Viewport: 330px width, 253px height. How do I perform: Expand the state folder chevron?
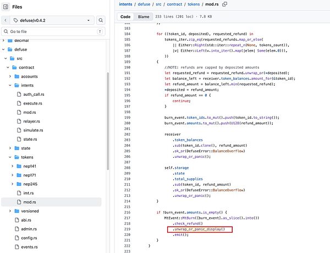[10, 148]
